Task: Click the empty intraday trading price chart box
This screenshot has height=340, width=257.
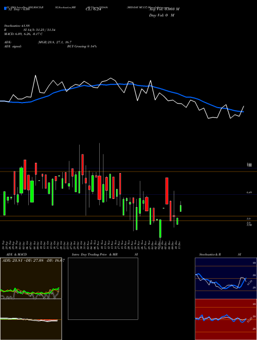Action: click(103, 288)
